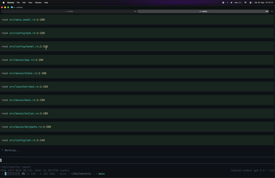Click the 3% usage percentage
Image resolution: width=275 pixels, height=178 pixels.
click(x=23, y=174)
